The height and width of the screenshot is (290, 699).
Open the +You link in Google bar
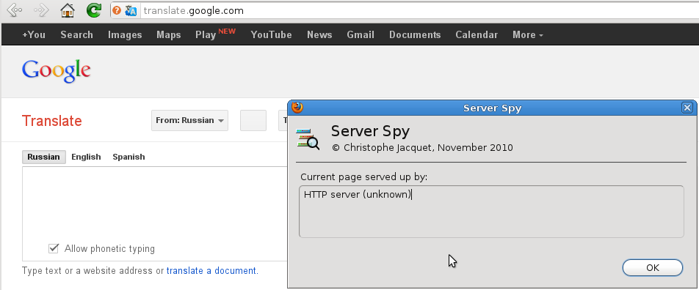coord(34,34)
